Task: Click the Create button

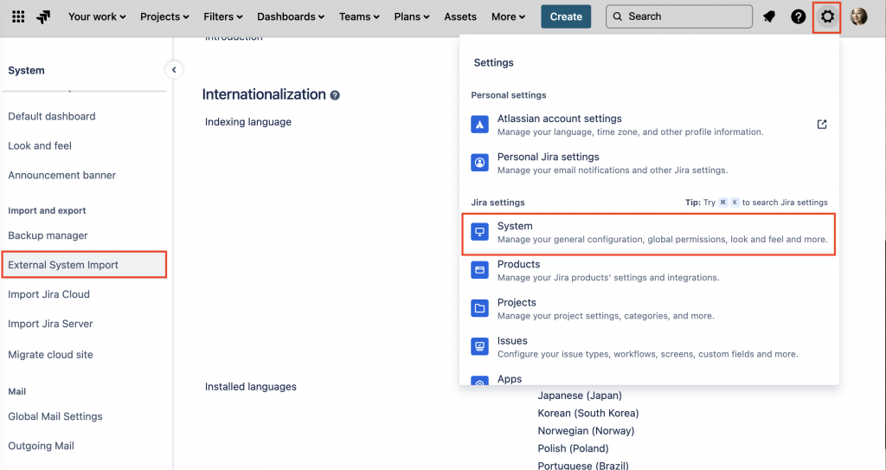Action: pos(566,16)
